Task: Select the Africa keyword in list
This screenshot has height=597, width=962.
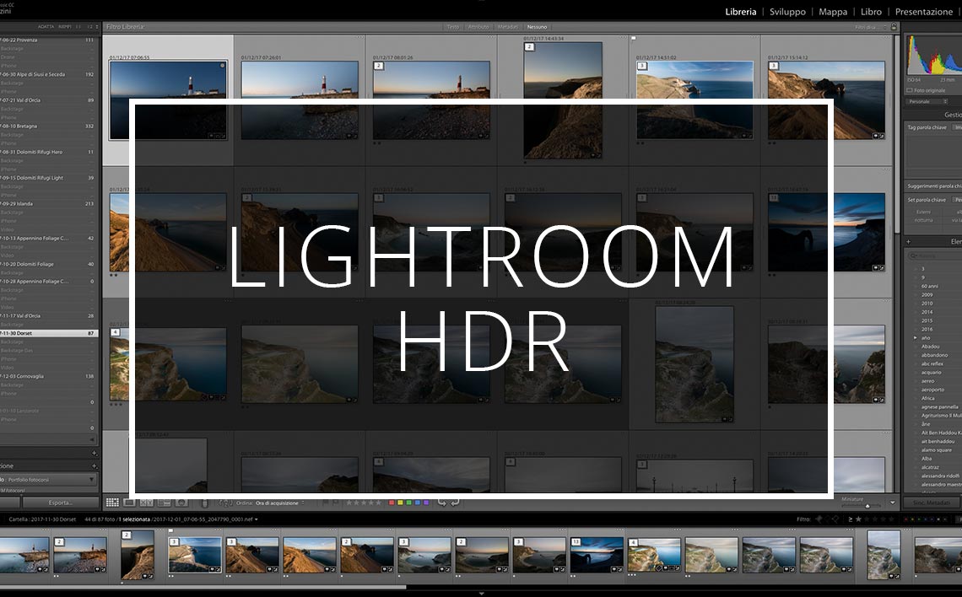Action: [927, 398]
